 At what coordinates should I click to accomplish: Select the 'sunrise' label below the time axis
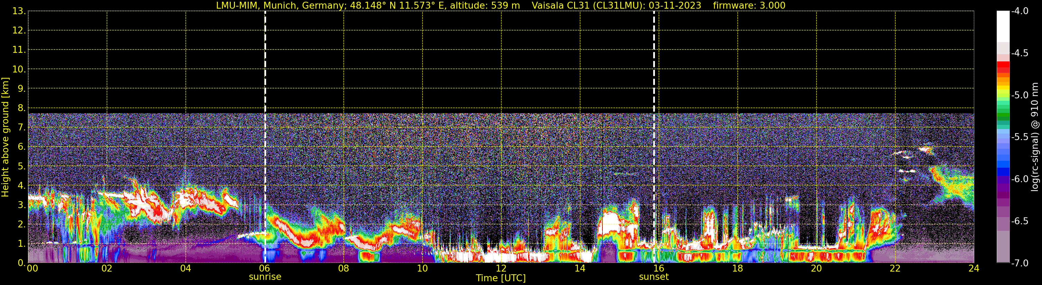(x=265, y=277)
